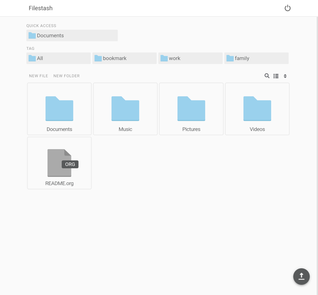318x295 pixels.
Task: Open the README.org file
Action: tap(59, 163)
